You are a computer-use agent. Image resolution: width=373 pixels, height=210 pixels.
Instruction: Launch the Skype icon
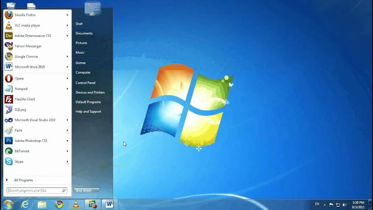[x=9, y=162]
